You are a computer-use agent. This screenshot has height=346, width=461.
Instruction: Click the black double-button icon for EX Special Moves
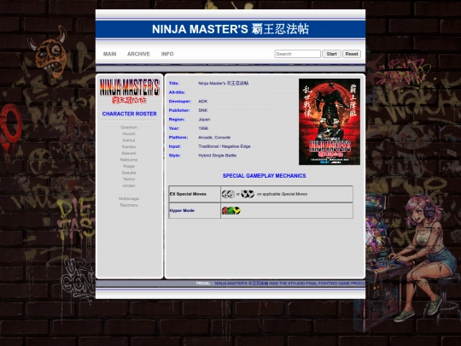pos(248,194)
